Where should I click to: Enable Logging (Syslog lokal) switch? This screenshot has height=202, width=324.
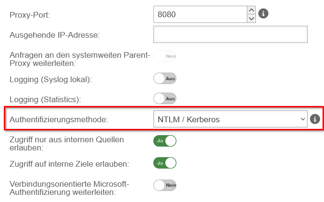[164, 78]
